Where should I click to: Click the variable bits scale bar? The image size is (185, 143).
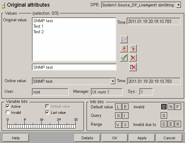click(x=42, y=126)
